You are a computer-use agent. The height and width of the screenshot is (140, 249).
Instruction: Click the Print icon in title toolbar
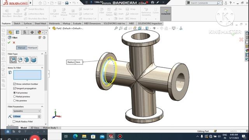pyautogui.click(x=67, y=3)
